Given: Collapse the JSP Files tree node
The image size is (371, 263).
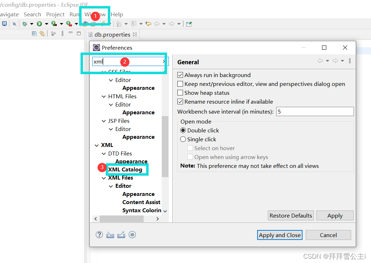Looking at the screenshot, I should pos(104,121).
